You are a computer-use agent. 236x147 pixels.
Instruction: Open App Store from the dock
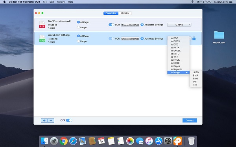tap(159, 141)
